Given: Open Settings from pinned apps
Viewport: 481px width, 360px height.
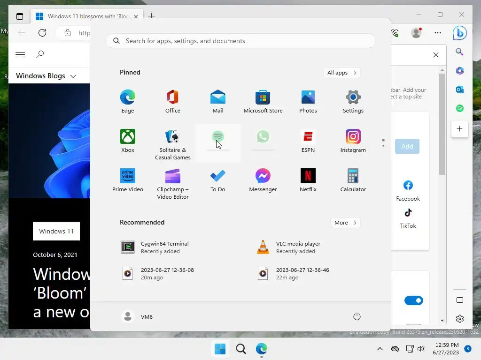Looking at the screenshot, I should [x=353, y=102].
